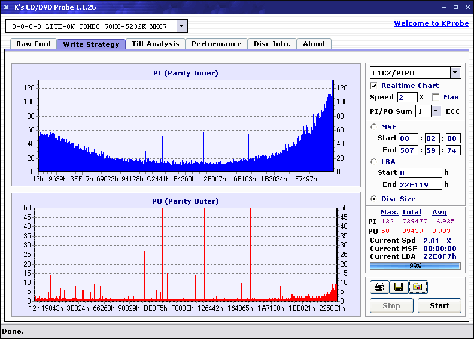Enable the Max speed checkbox

coord(436,97)
